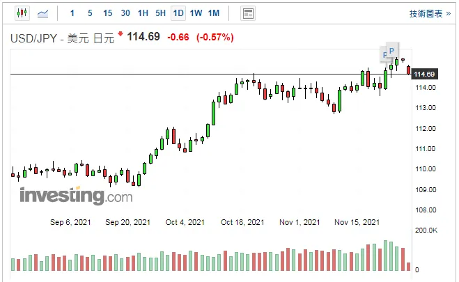Click the 113.00 price axis label
The height and width of the screenshot is (282, 459).
tap(426, 108)
